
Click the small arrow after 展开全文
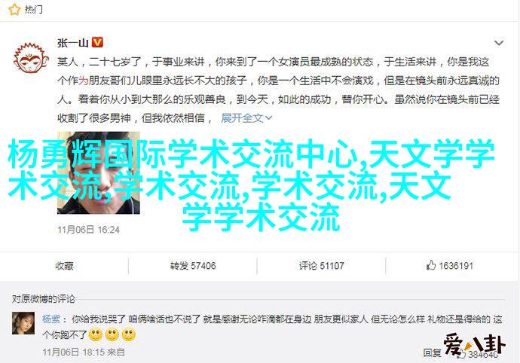[x=268, y=118]
